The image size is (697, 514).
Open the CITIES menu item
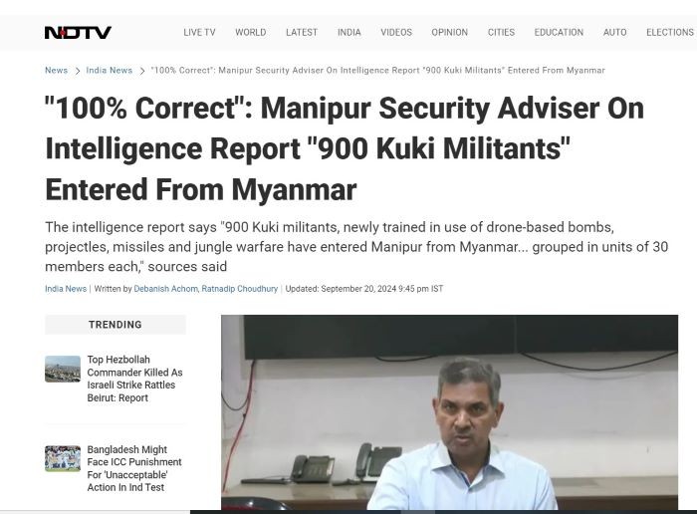pos(501,33)
